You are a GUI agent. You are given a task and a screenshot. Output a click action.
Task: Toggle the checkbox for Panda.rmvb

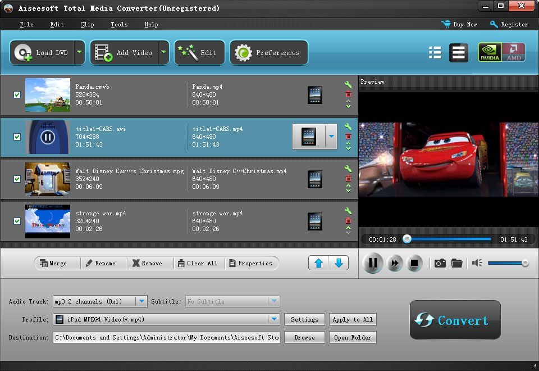[x=17, y=95]
